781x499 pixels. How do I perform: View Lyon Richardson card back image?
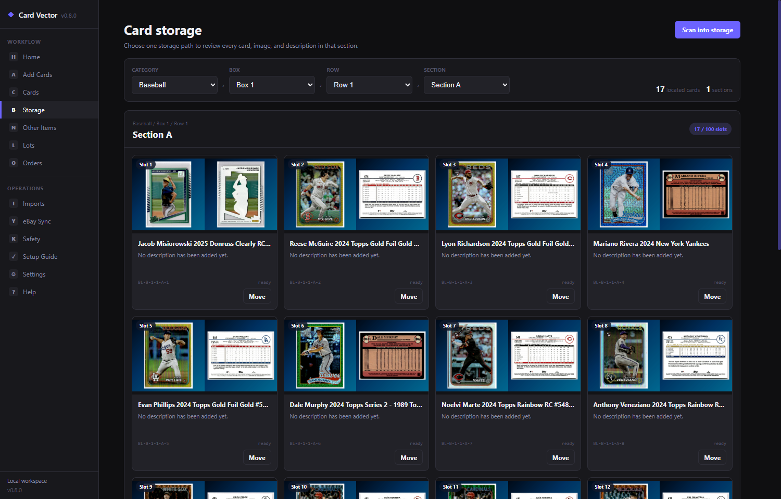pos(544,194)
